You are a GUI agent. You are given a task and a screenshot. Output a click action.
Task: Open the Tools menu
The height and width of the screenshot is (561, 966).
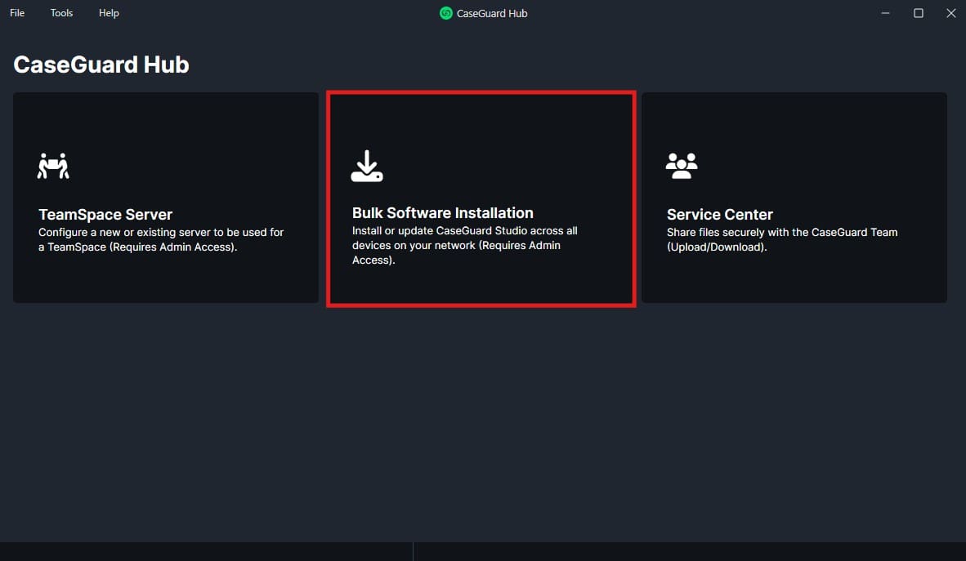click(61, 13)
